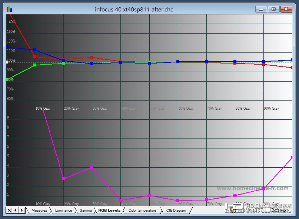The height and width of the screenshot is (219, 299).
Task: Click the RGB Levels tab
Action: (109, 211)
